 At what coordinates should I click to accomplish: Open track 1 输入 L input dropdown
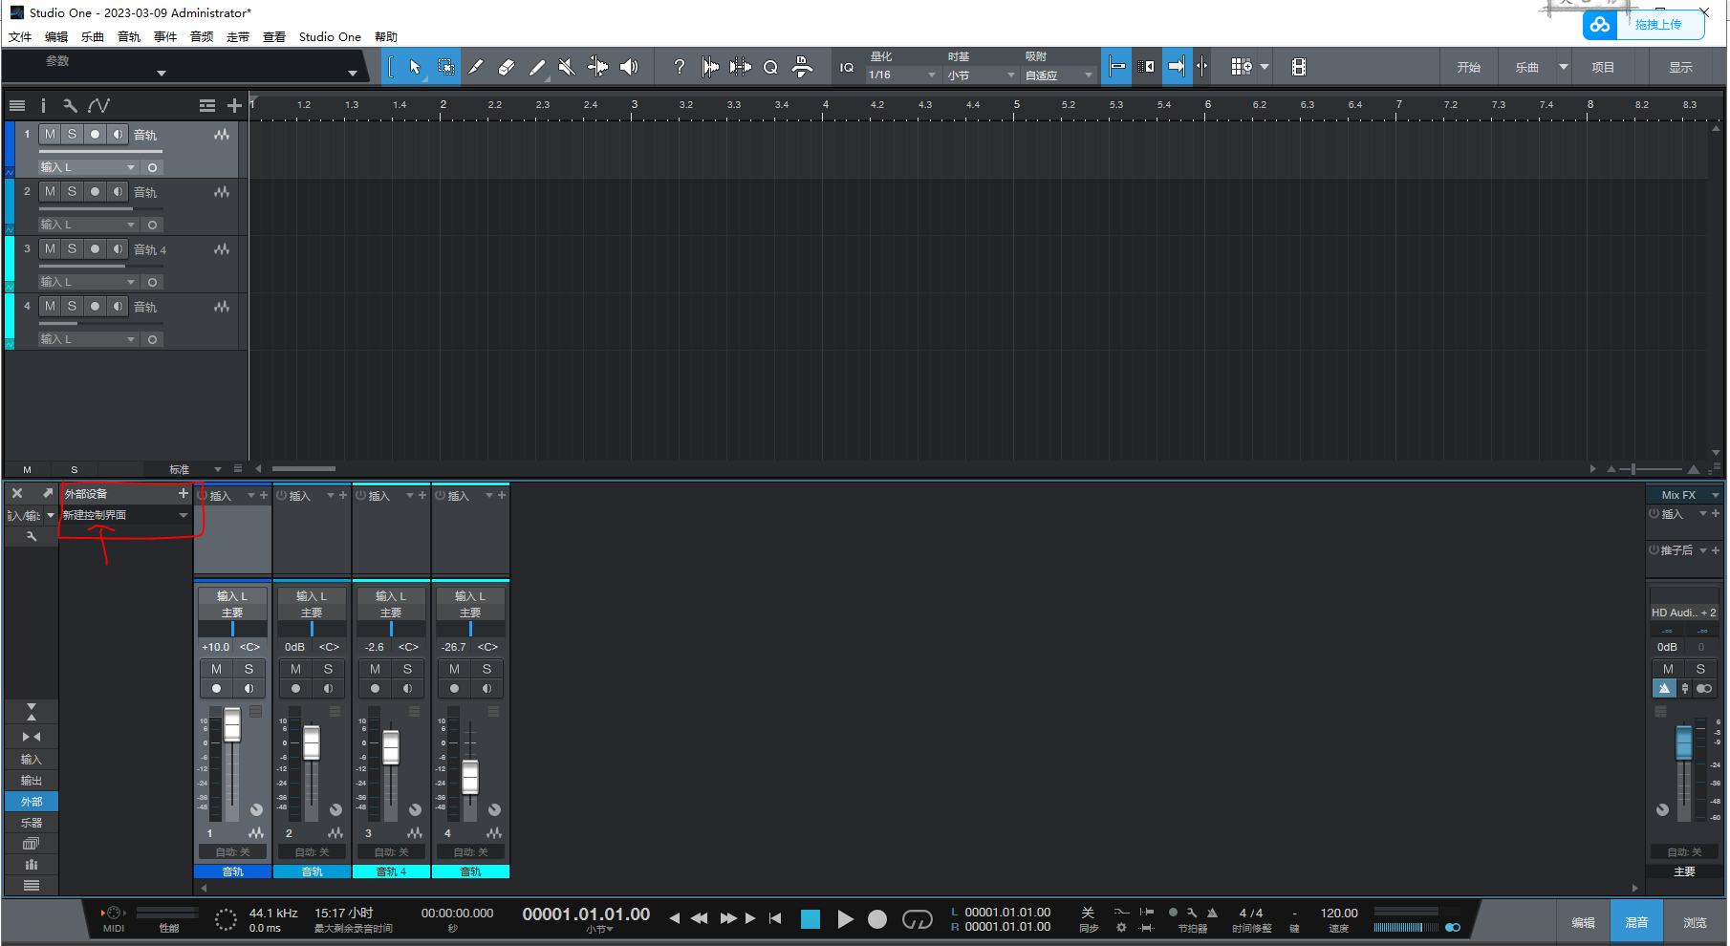(x=131, y=167)
